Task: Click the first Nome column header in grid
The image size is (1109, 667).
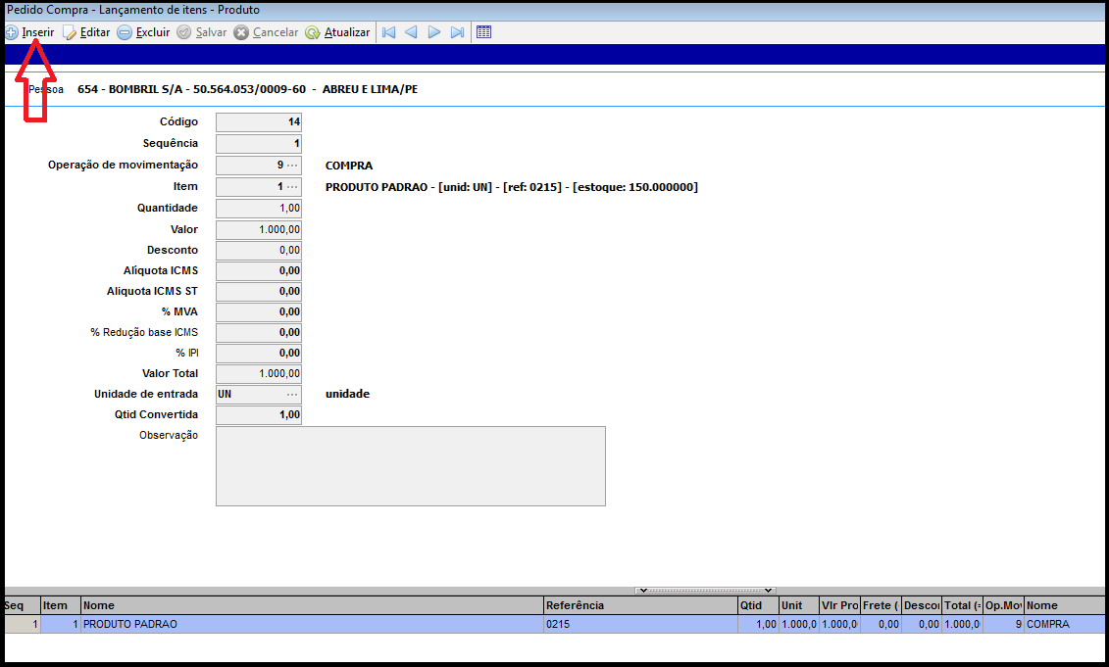Action: tap(311, 605)
